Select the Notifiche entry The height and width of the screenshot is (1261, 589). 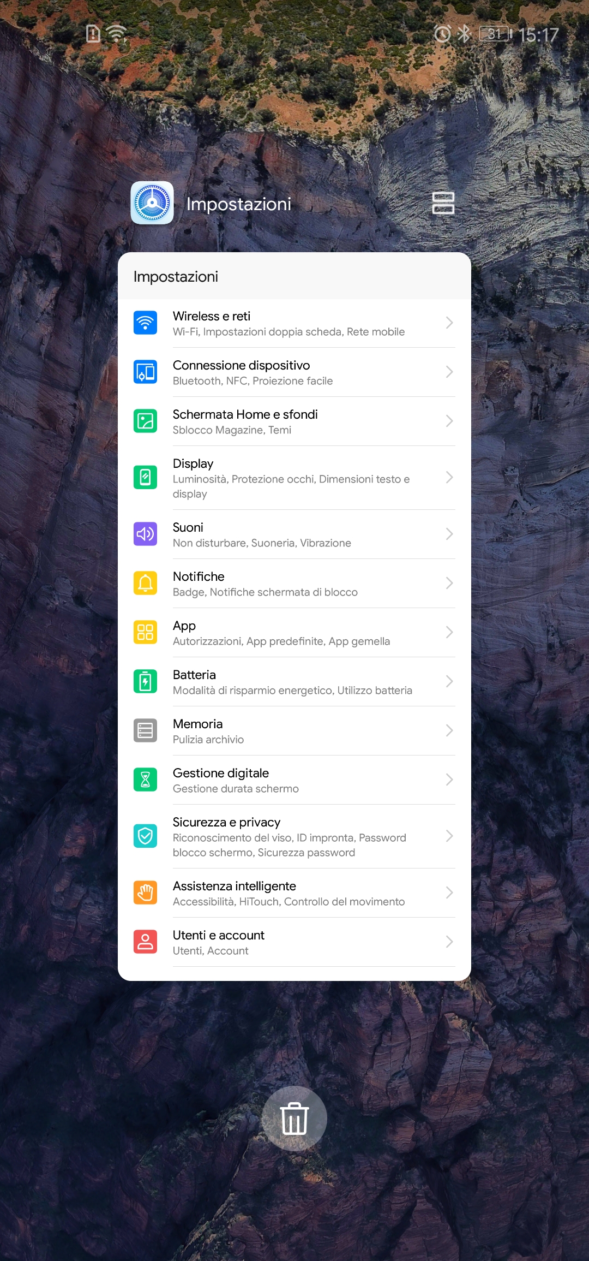pyautogui.click(x=294, y=584)
